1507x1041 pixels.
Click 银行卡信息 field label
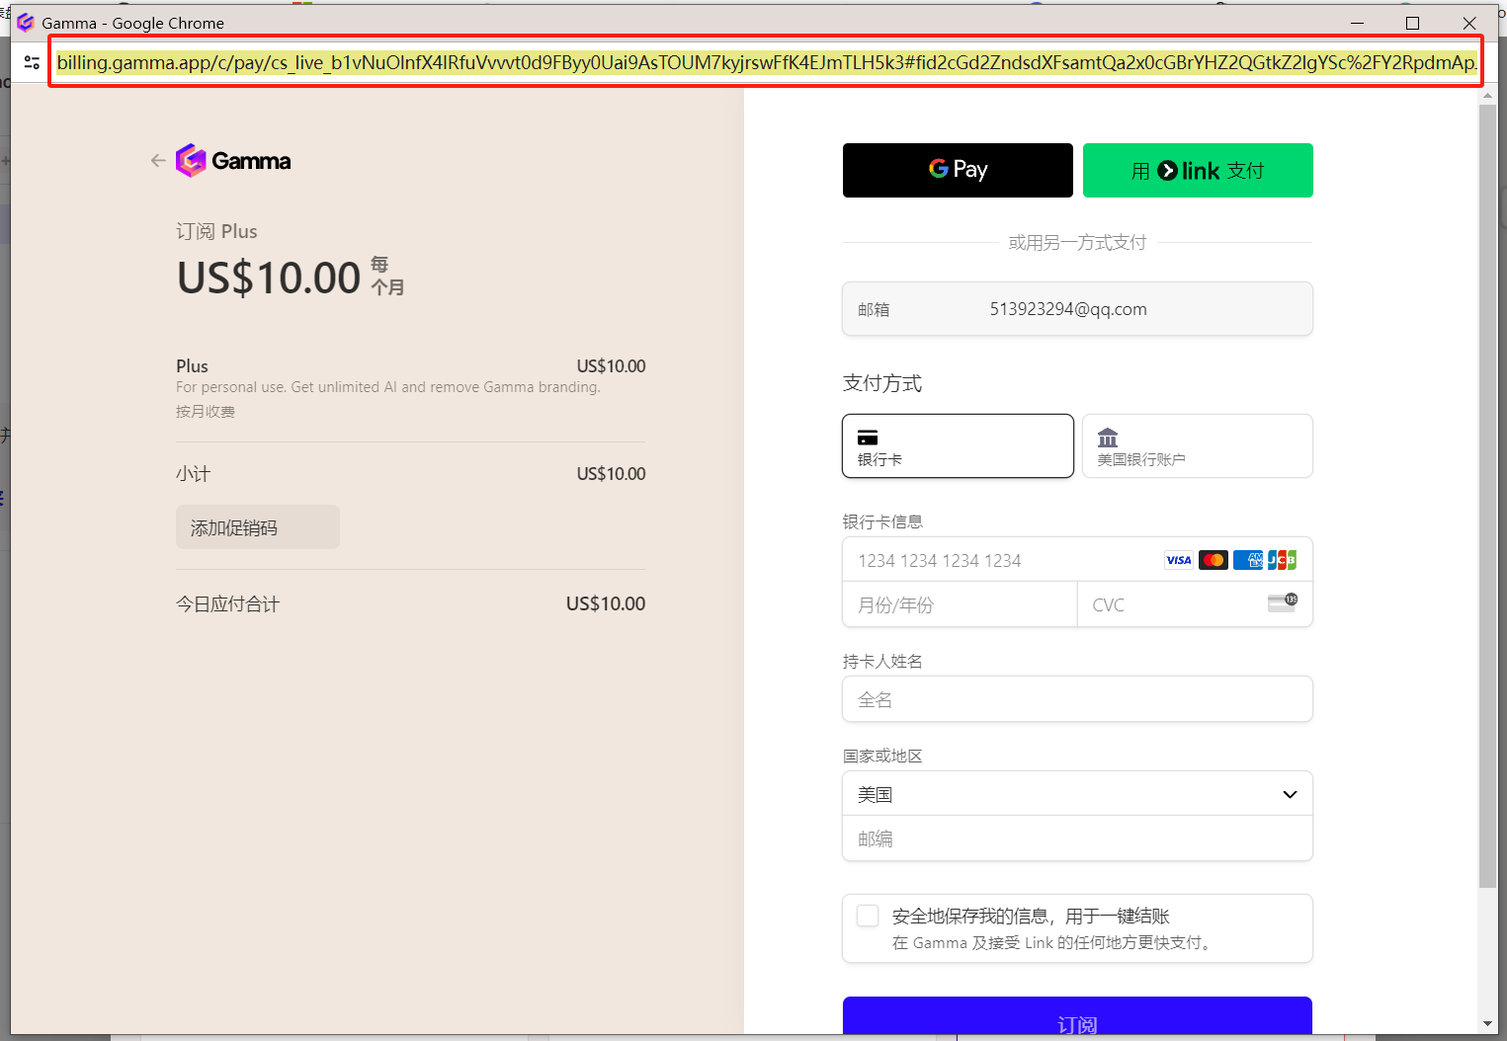pyautogui.click(x=882, y=521)
